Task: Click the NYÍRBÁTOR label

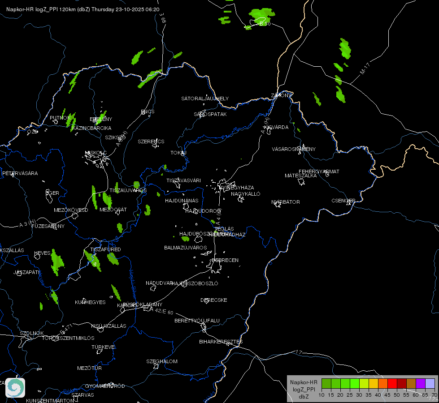Action: point(286,202)
